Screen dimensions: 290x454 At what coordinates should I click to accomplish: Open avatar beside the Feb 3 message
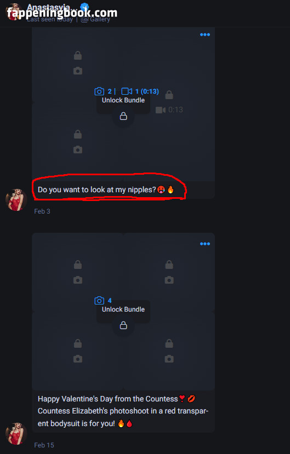[x=16, y=200]
